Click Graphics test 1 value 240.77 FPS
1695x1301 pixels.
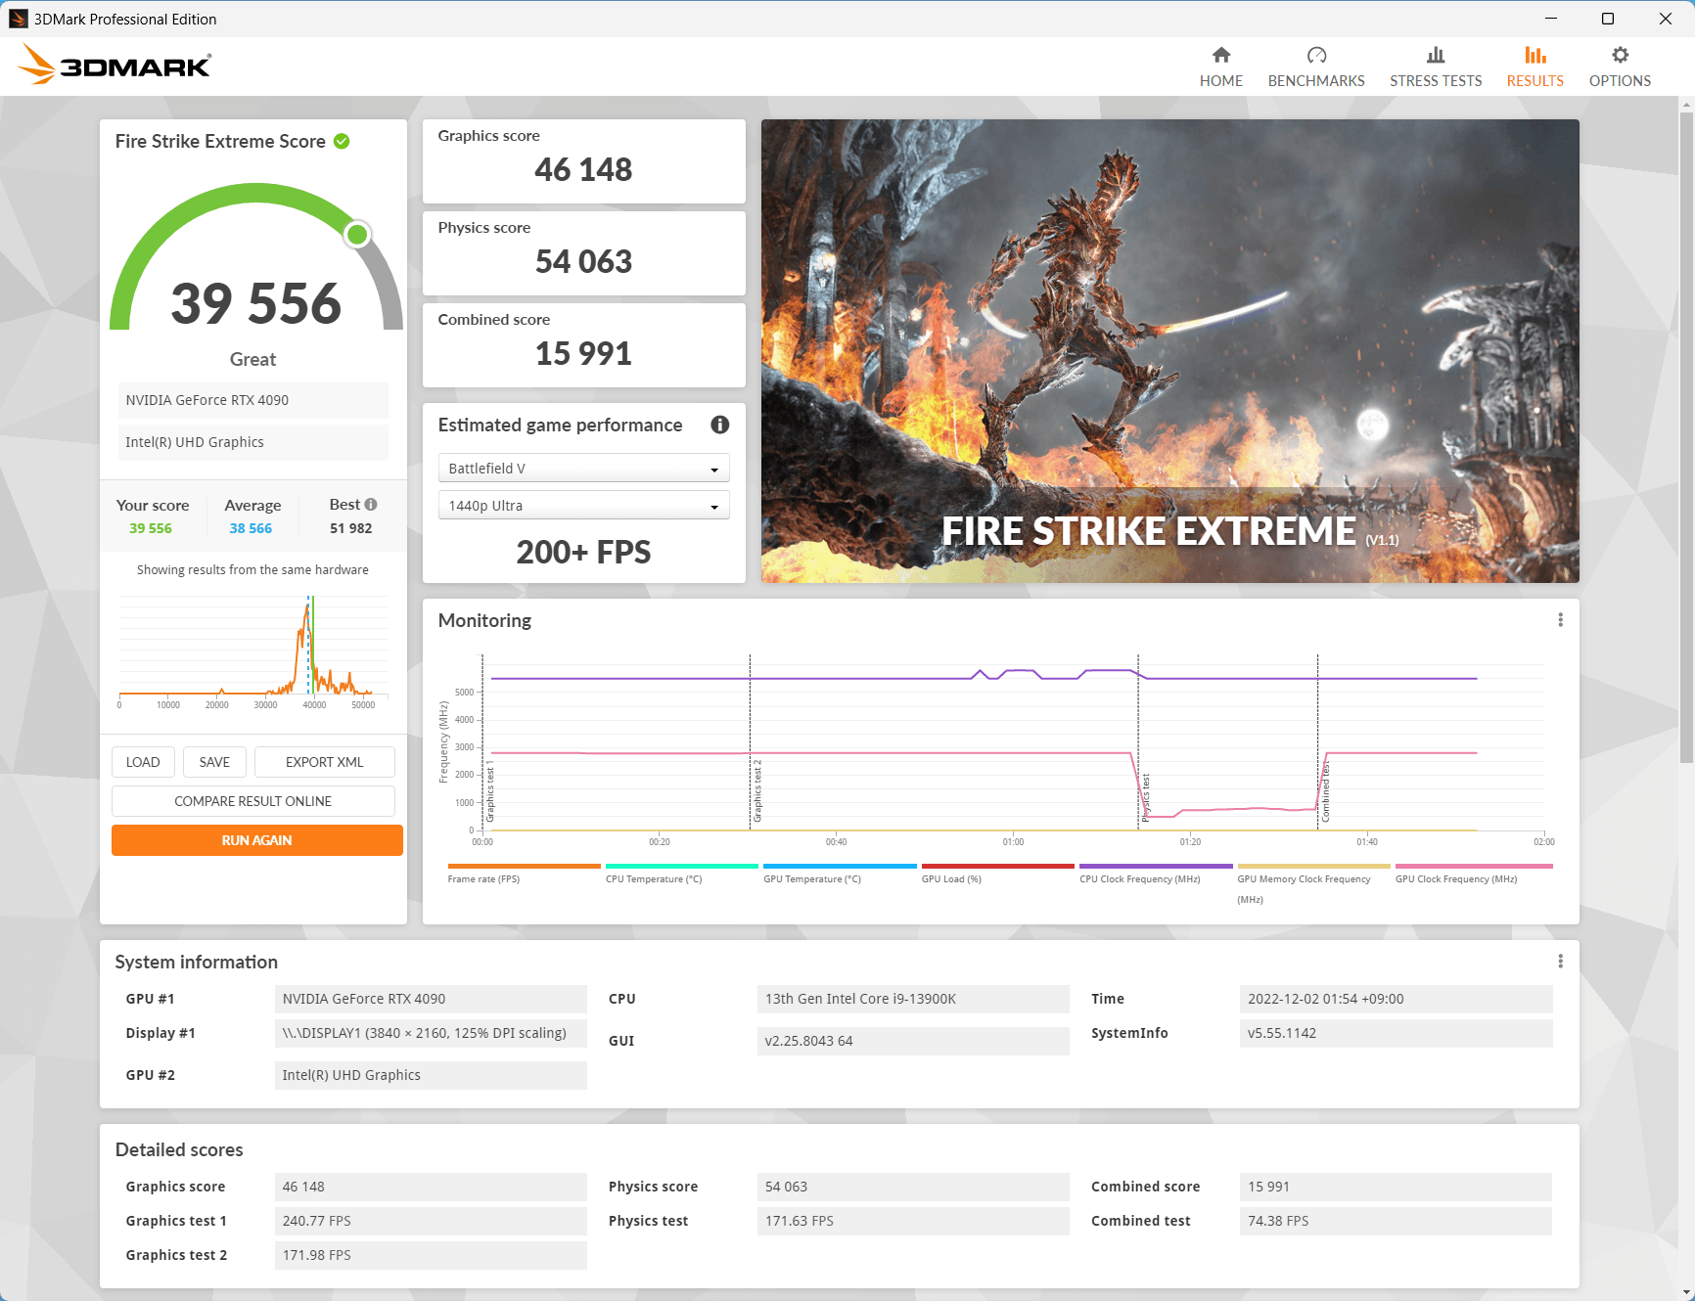pos(431,1221)
